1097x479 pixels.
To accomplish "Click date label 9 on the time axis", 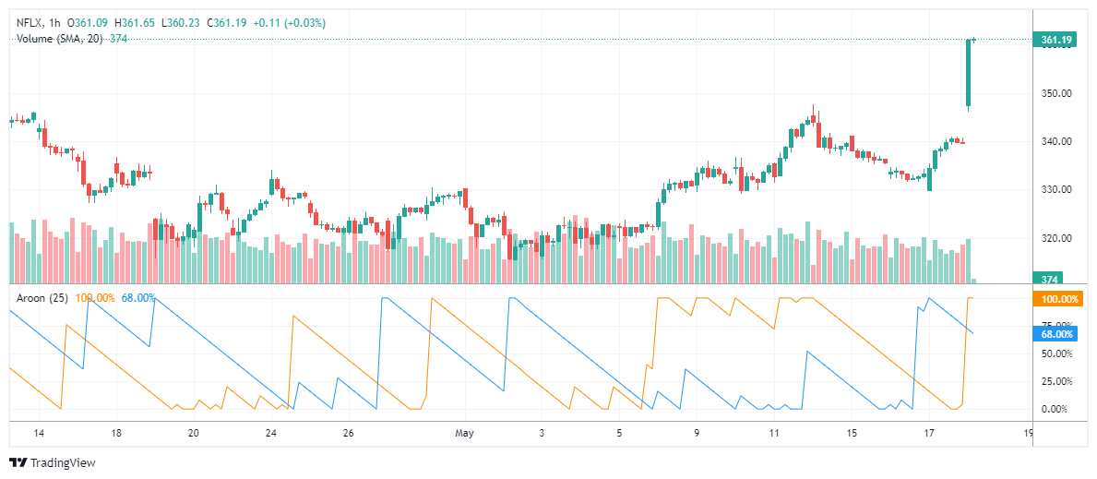I will (x=697, y=434).
